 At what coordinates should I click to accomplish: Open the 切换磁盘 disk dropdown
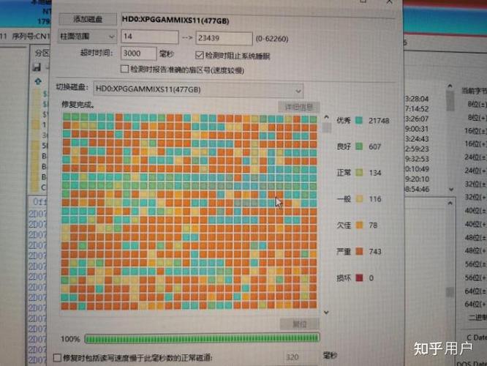[198, 90]
